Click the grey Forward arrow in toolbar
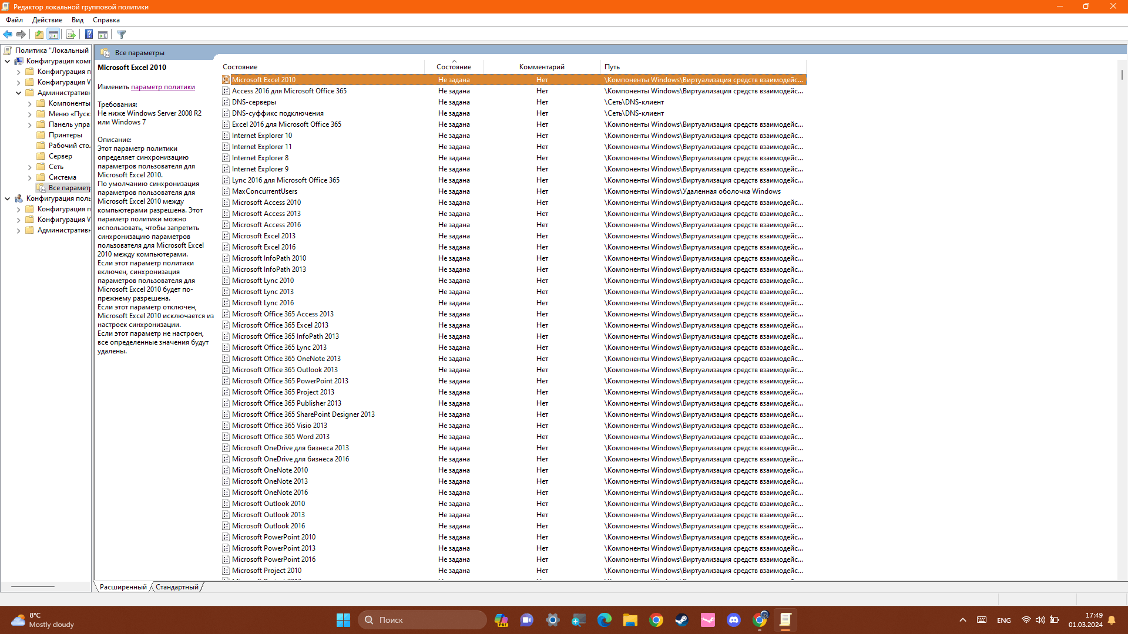This screenshot has width=1128, height=634. coord(21,35)
